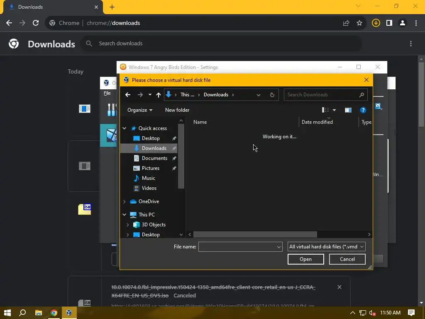The image size is (425, 319).
Task: Create a New folder
Action: click(x=177, y=110)
